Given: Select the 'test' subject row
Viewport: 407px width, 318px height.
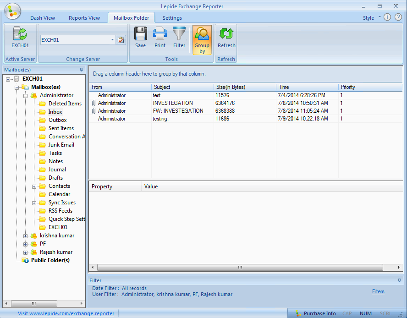Looking at the screenshot, I should [246, 95].
